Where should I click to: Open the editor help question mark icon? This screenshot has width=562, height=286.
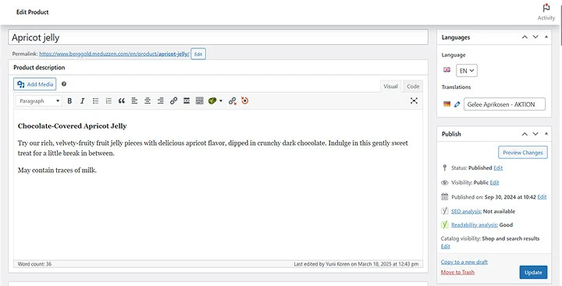[x=64, y=84]
